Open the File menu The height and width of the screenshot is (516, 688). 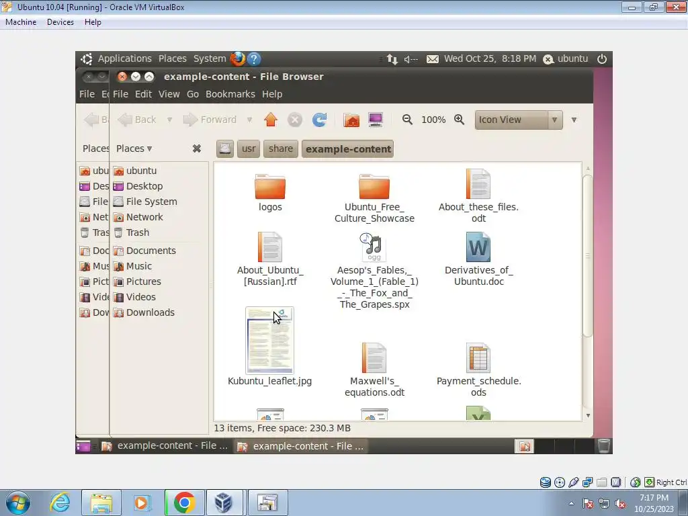click(x=120, y=94)
